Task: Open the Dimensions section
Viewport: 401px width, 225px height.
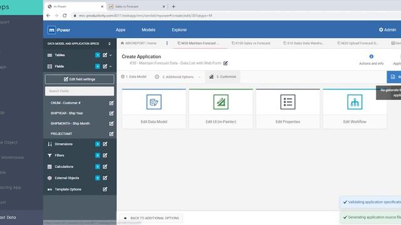Action: click(x=63, y=144)
